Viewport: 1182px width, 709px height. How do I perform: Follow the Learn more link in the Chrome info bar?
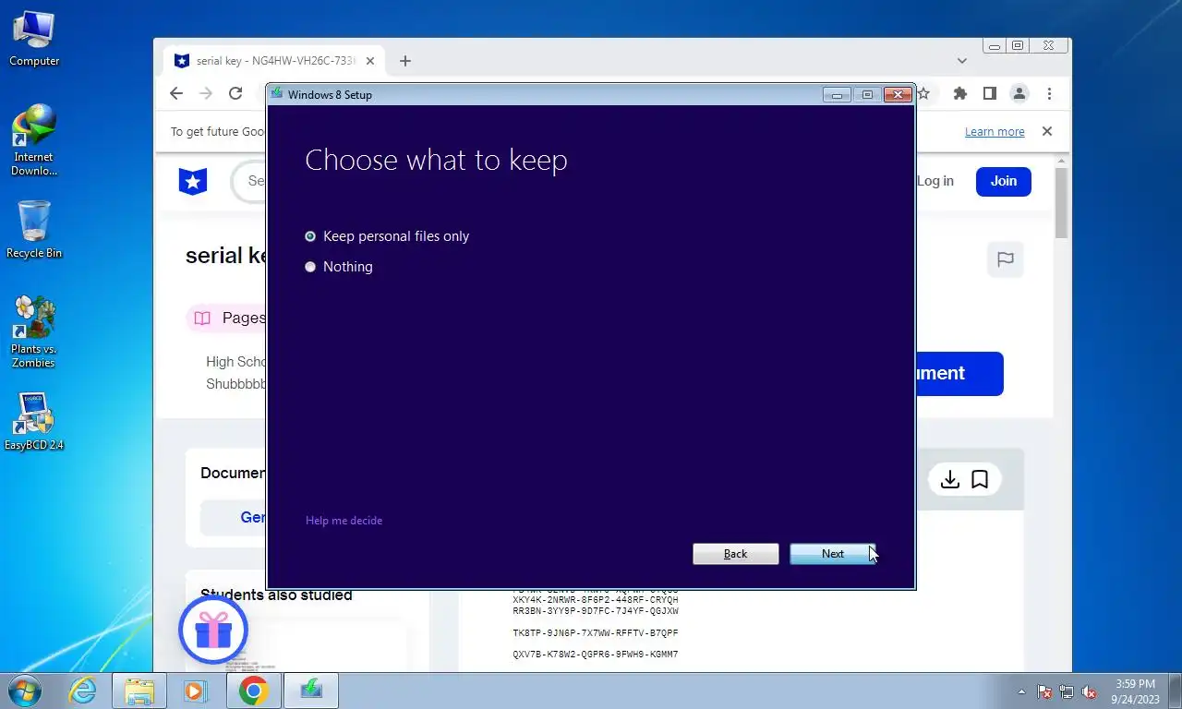pos(995,132)
